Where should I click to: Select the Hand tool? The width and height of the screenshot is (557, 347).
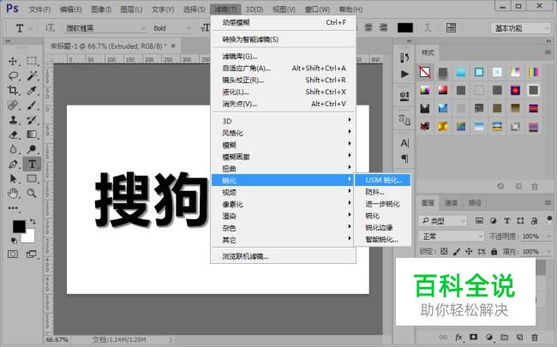click(13, 194)
